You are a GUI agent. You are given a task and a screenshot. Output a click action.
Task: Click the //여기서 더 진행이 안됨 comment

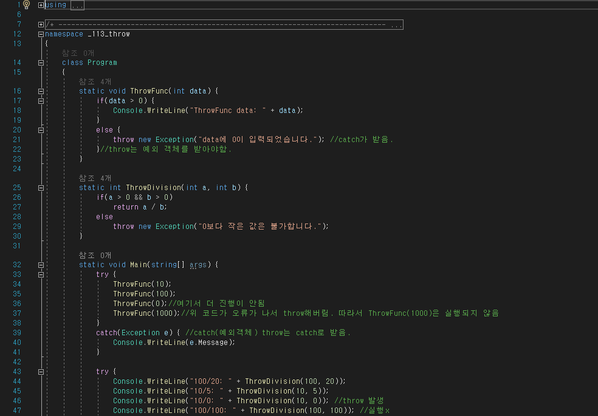[216, 303]
